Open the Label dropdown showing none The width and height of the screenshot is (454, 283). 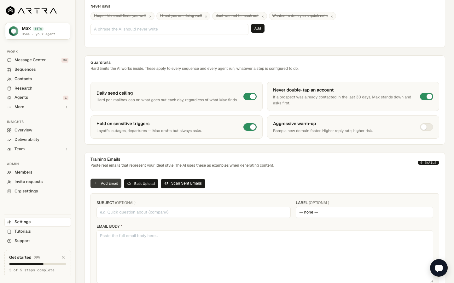pyautogui.click(x=364, y=212)
